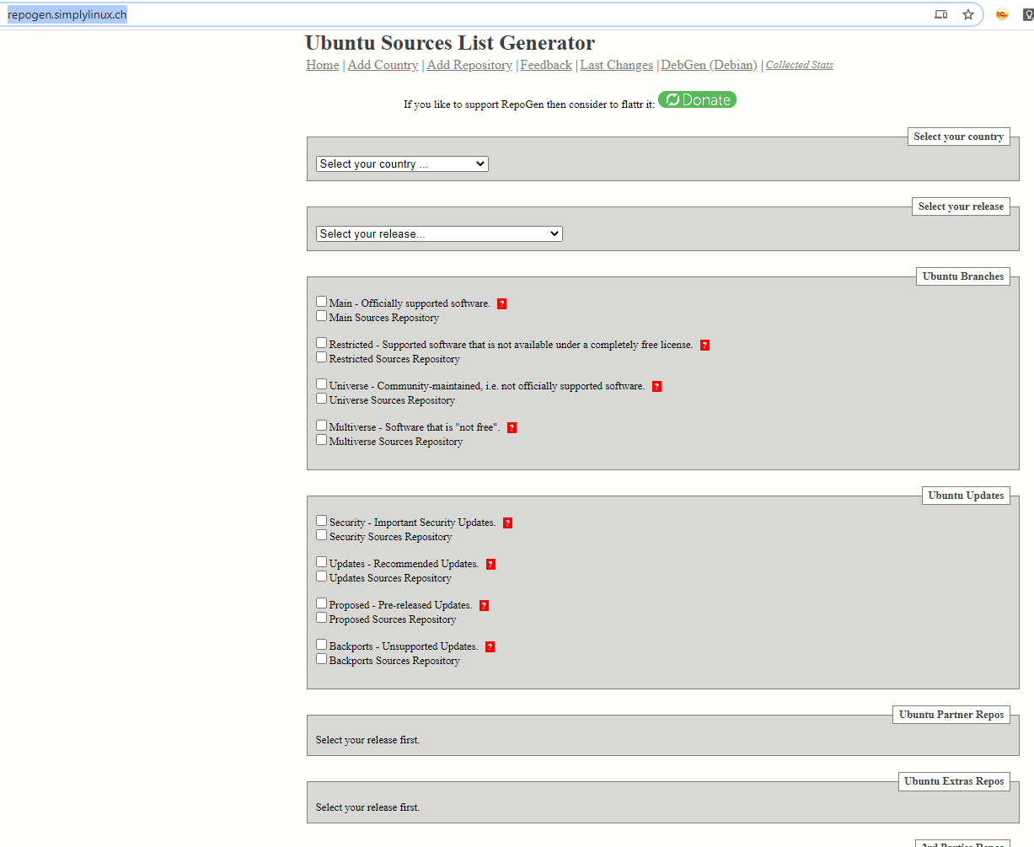Click the Ubuntu Updates legend label
The height and width of the screenshot is (847, 1034).
(966, 496)
